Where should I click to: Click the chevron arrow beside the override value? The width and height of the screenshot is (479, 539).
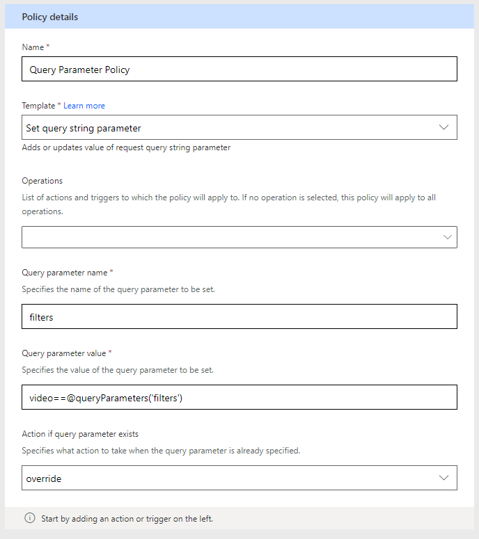tap(443, 478)
